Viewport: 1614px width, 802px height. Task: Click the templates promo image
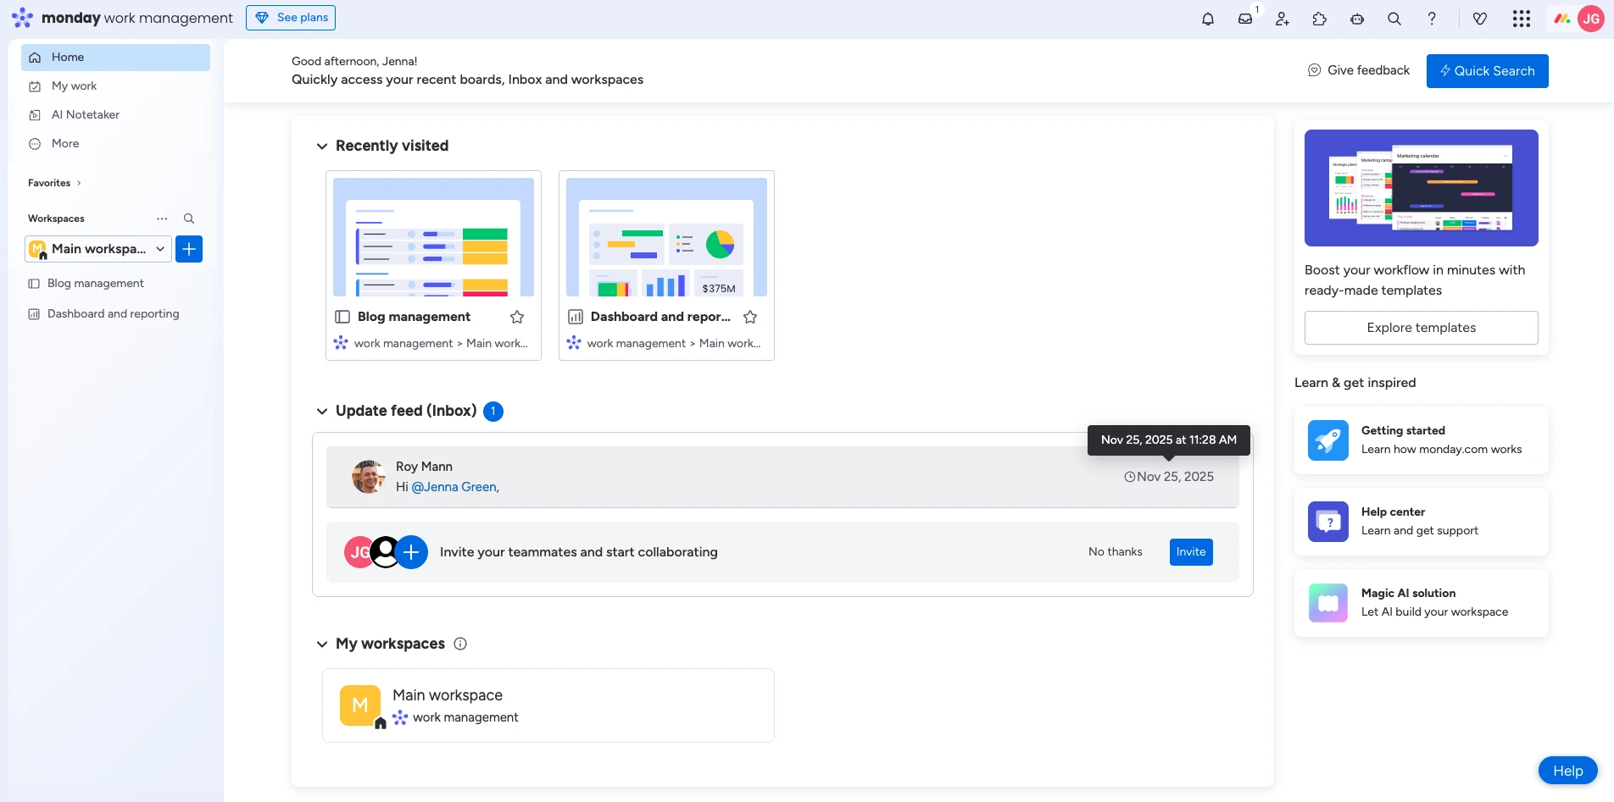click(1422, 188)
